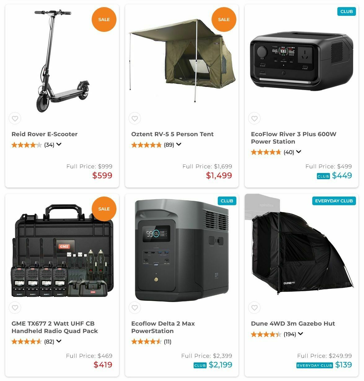The height and width of the screenshot is (381, 364).
Task: Click heart icon on Ecoflow Delta 2 Max
Action: click(135, 308)
